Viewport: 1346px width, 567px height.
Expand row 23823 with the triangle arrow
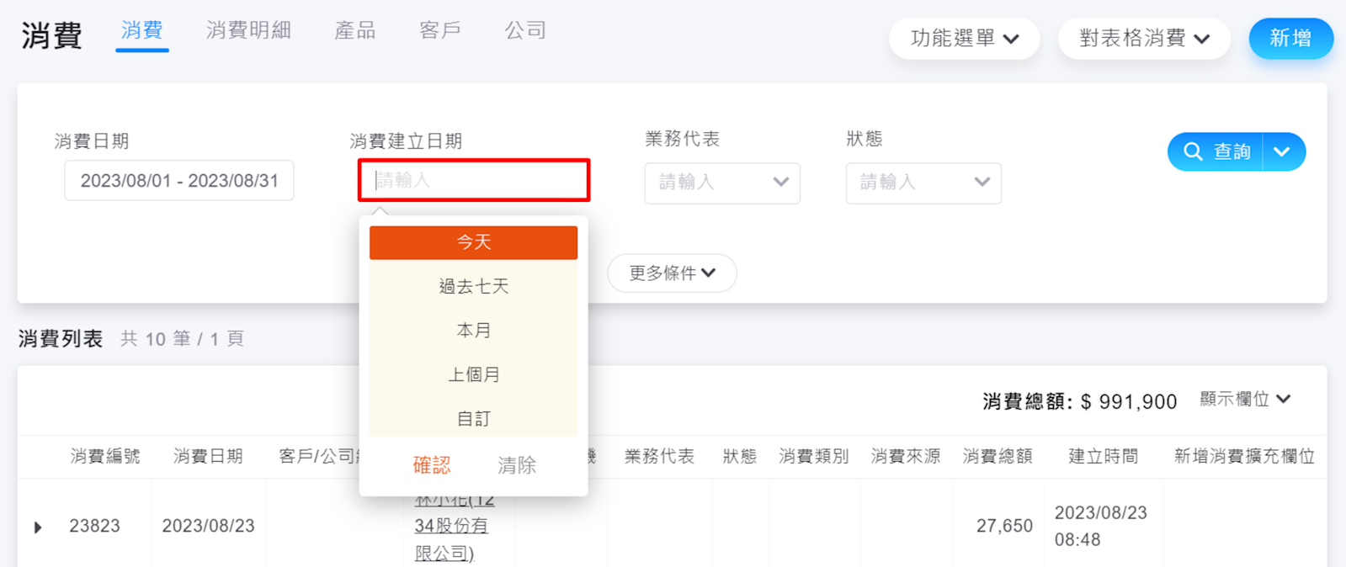coord(38,527)
